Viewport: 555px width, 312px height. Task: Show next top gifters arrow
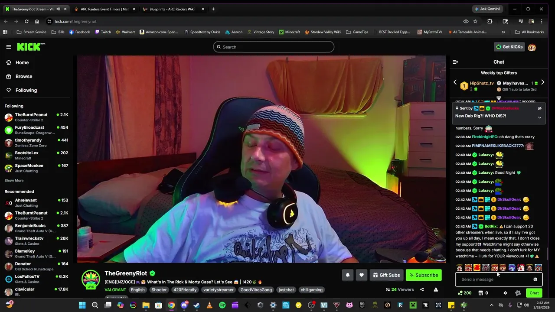542,82
